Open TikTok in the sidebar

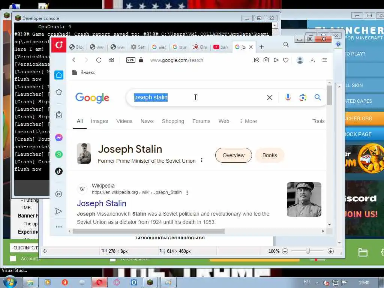(59, 171)
